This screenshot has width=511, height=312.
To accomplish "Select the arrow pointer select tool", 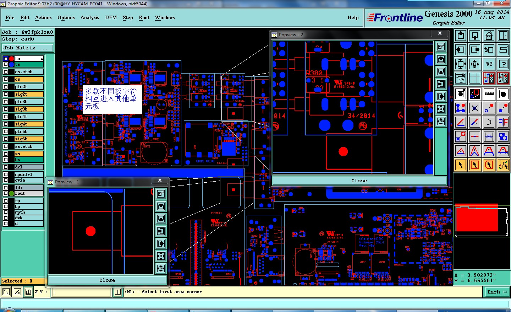I will click(461, 165).
